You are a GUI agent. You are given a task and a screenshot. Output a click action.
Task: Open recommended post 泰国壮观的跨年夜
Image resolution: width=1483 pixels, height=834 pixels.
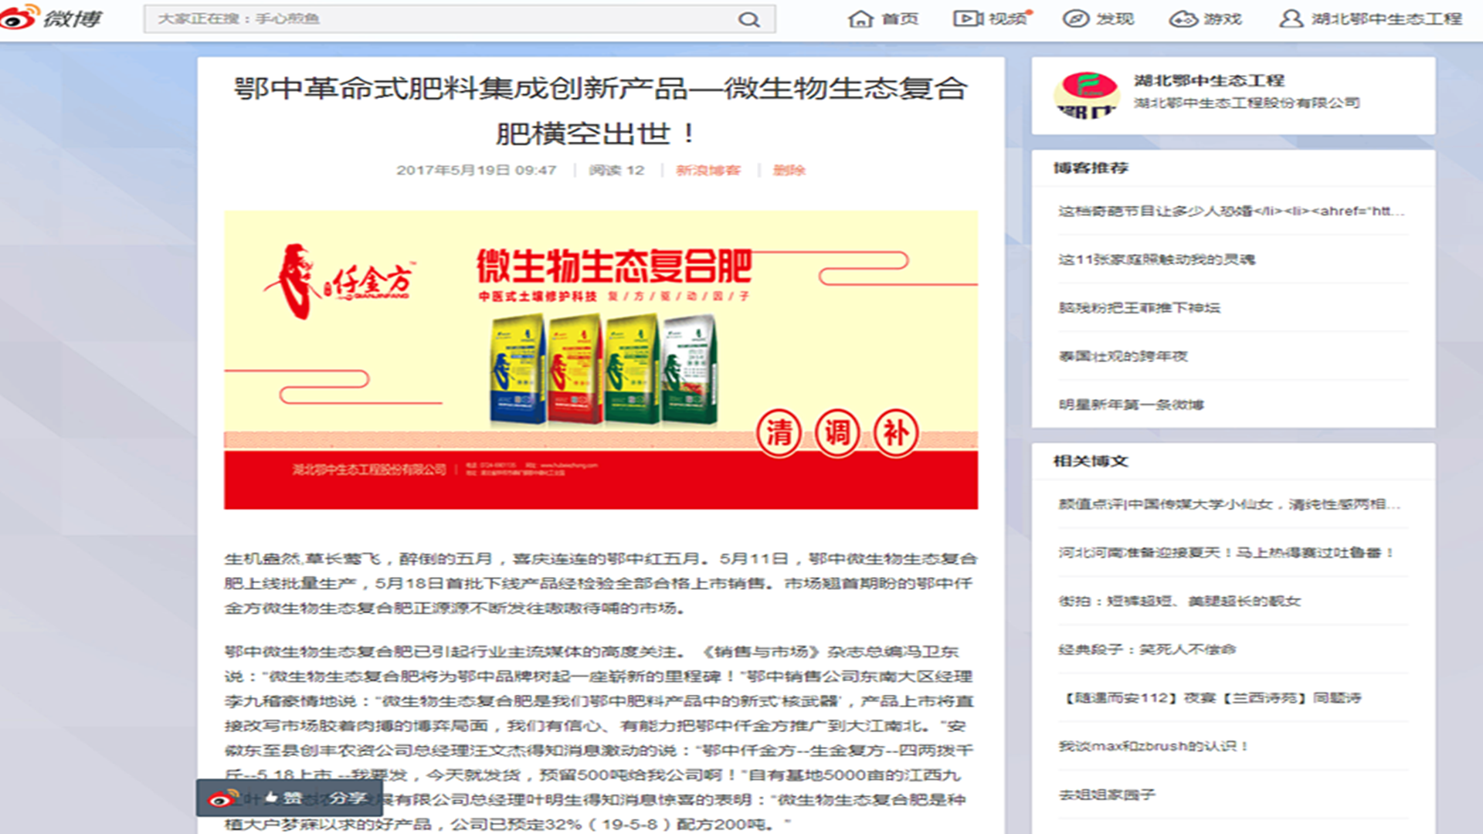click(1122, 356)
